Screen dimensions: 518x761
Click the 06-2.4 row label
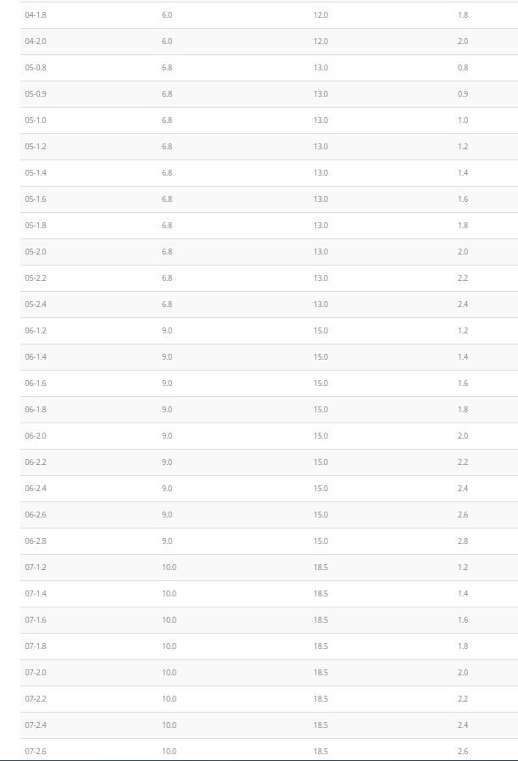tap(36, 489)
